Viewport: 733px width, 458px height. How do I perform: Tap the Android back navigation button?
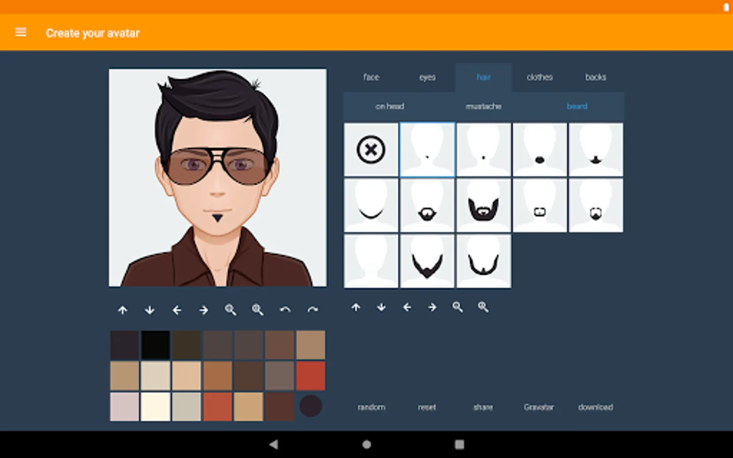274,444
